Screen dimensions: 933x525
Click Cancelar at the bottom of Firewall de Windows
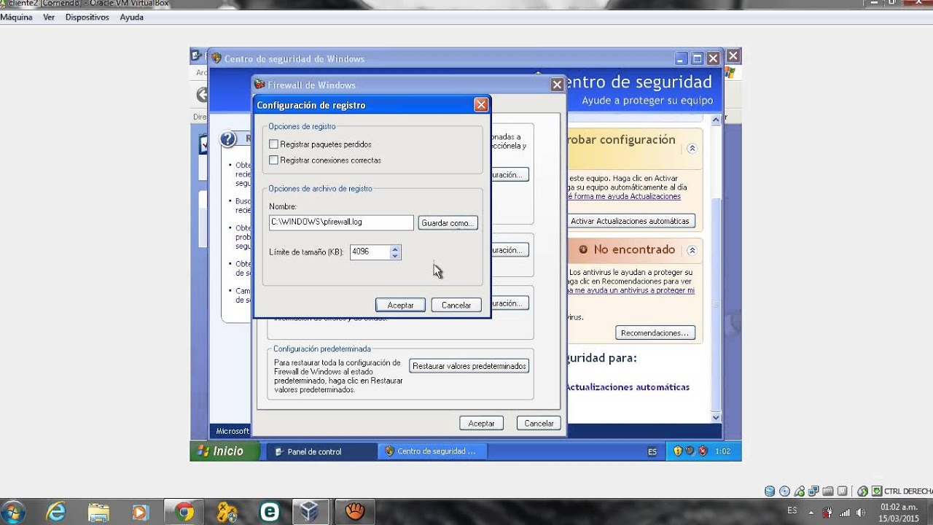point(539,423)
